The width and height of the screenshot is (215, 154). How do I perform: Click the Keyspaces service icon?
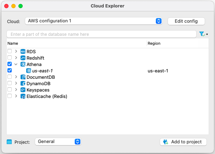pyautogui.click(x=23, y=90)
